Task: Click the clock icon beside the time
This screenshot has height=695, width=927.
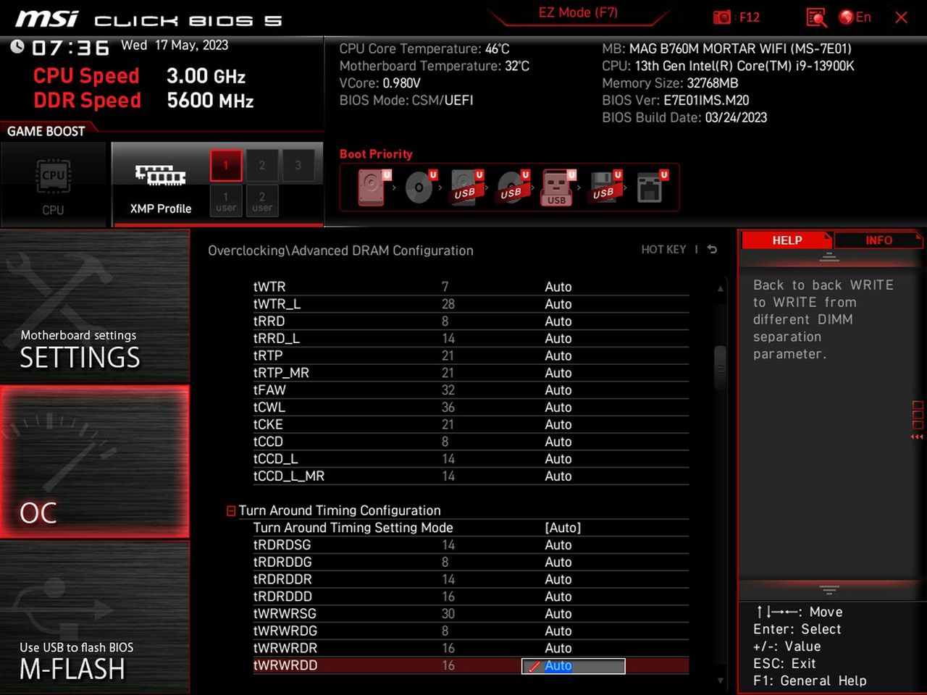Action: coord(17,47)
